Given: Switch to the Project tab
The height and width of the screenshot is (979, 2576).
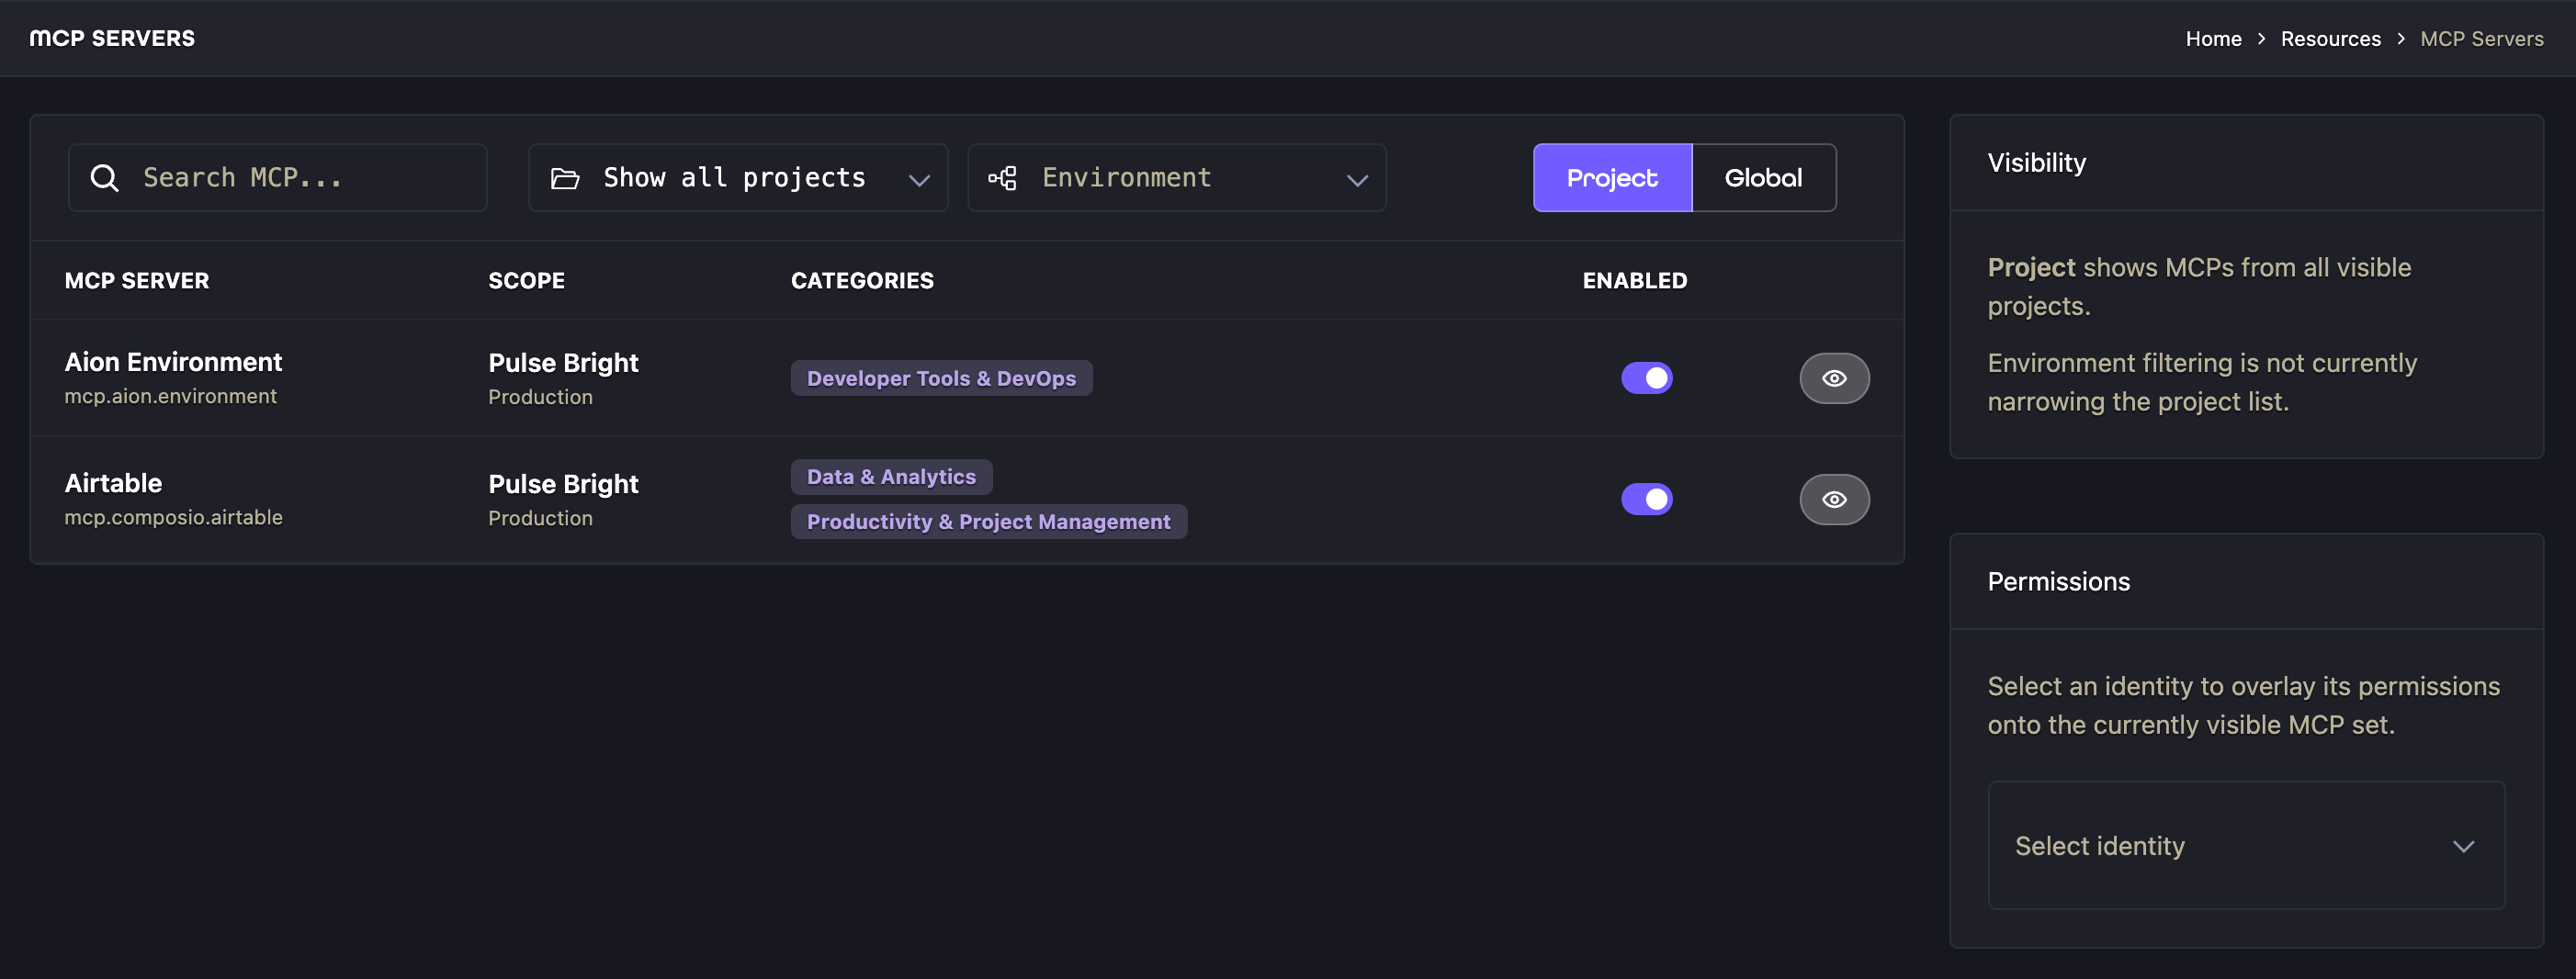Looking at the screenshot, I should tap(1612, 178).
